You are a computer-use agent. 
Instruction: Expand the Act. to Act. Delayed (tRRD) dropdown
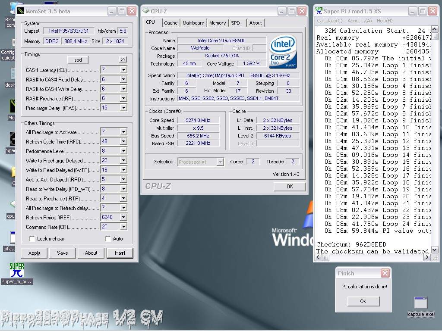[123, 179]
